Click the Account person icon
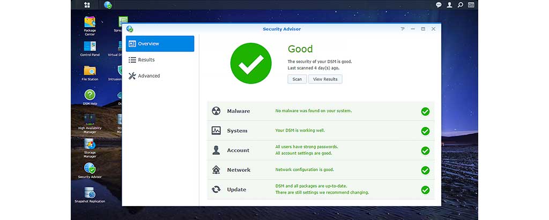 [x=216, y=150]
